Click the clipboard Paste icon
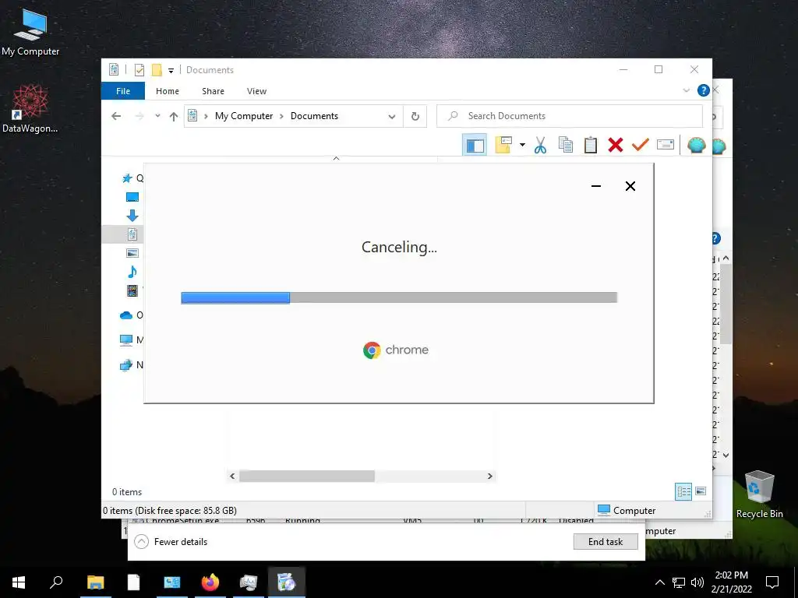798x598 pixels. pyautogui.click(x=591, y=145)
